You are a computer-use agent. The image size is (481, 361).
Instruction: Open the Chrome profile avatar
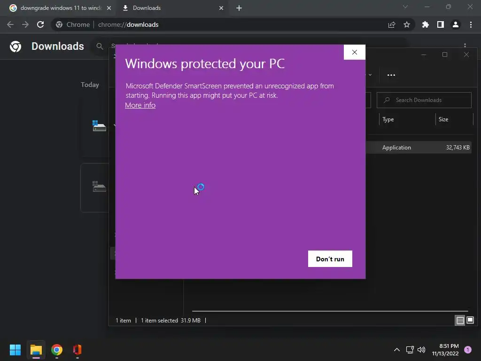click(x=456, y=24)
